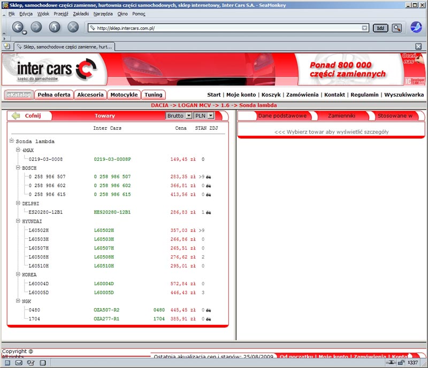
Task: Click the Koszyk link in the top navigation
Action: pyautogui.click(x=271, y=95)
